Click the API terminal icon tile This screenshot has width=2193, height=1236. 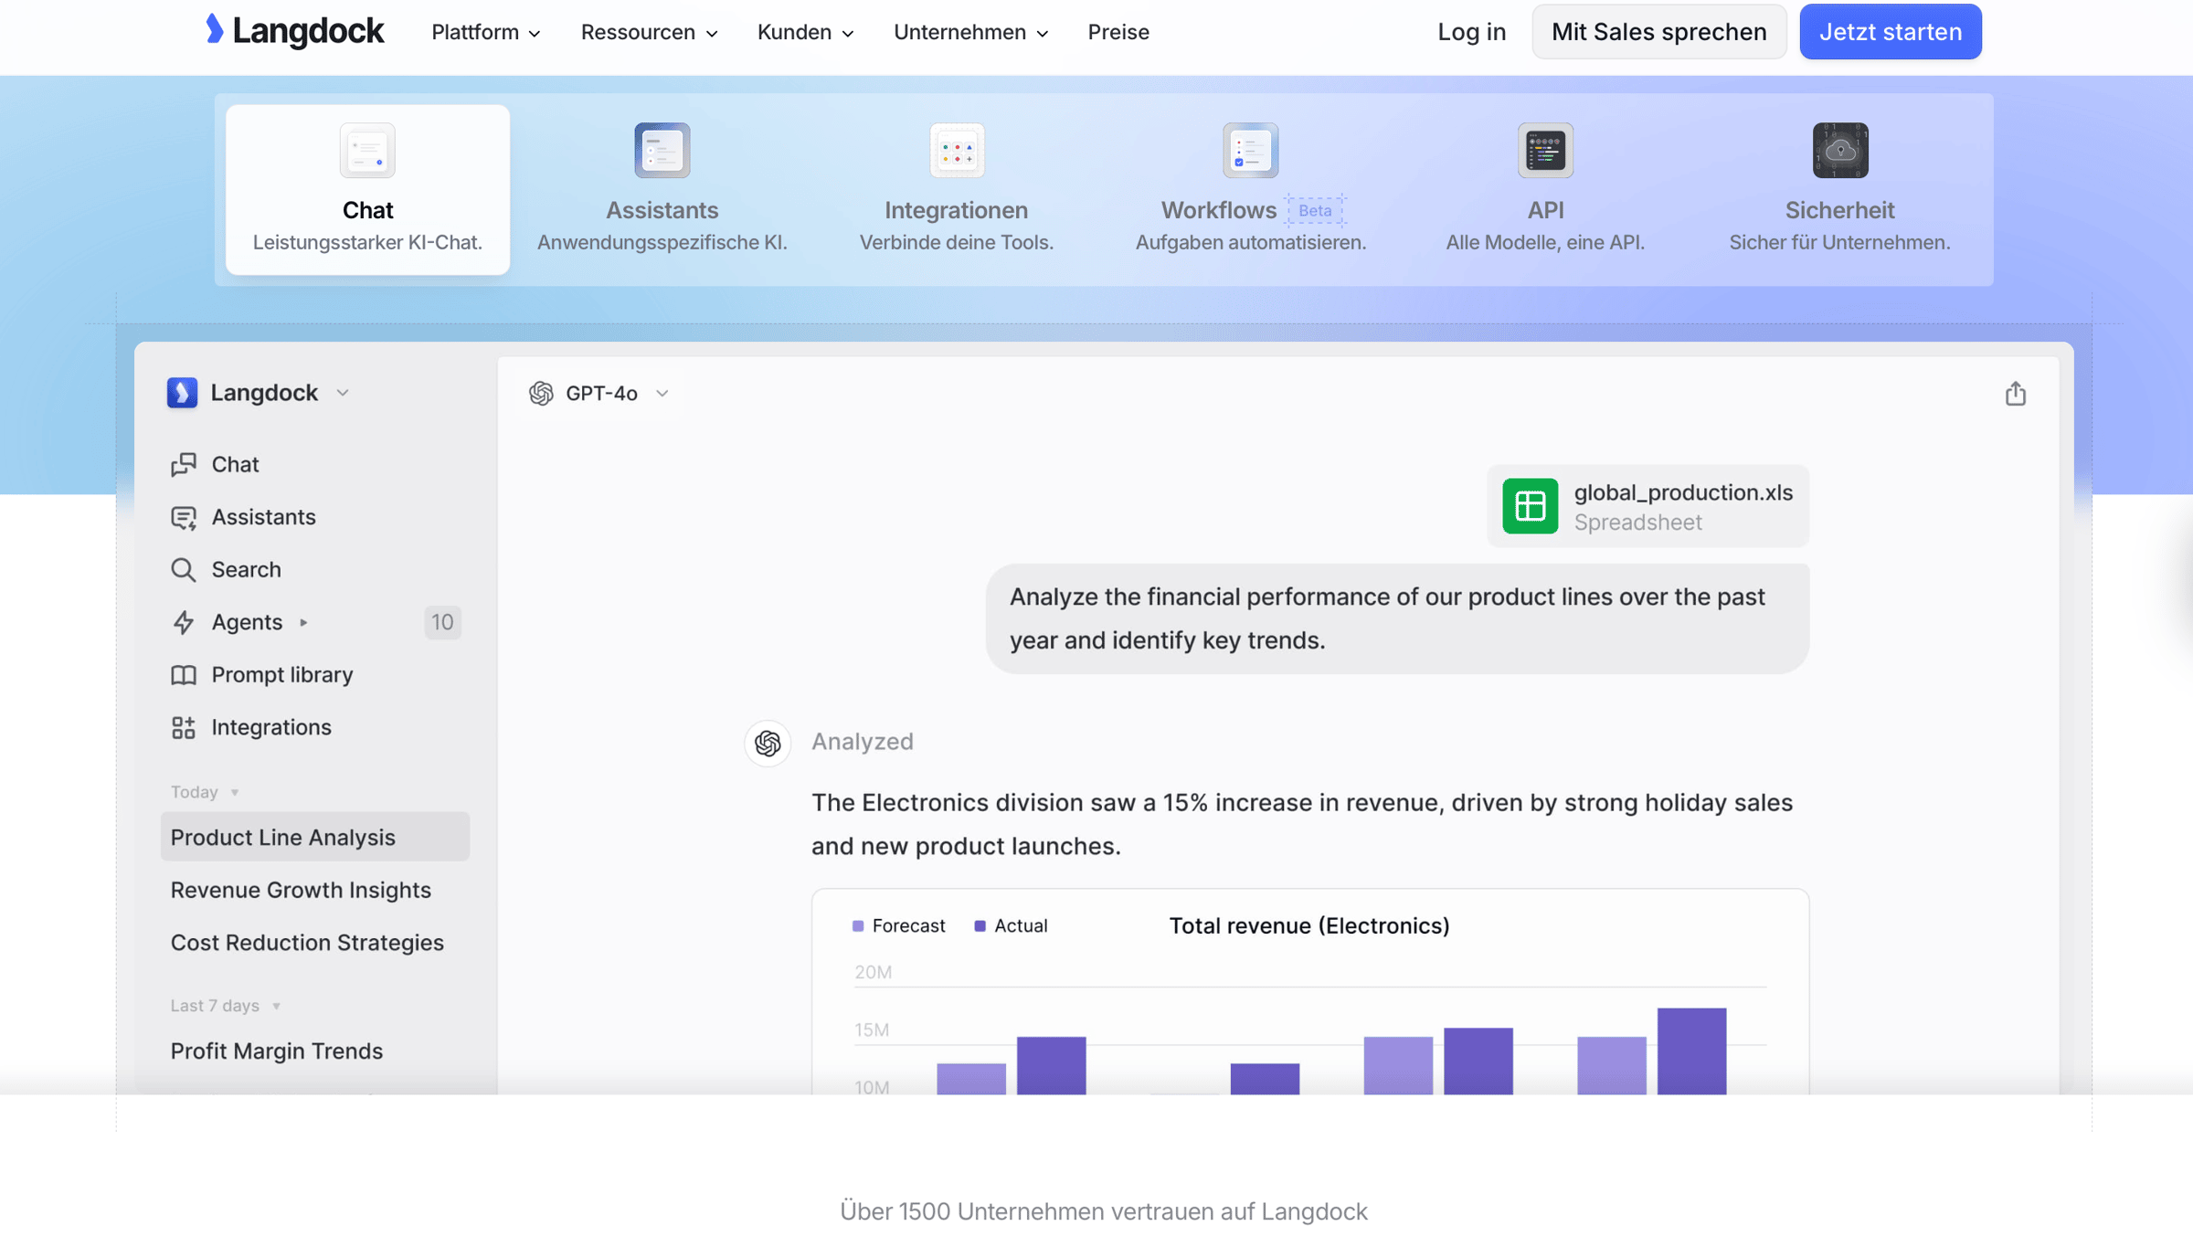pos(1545,151)
